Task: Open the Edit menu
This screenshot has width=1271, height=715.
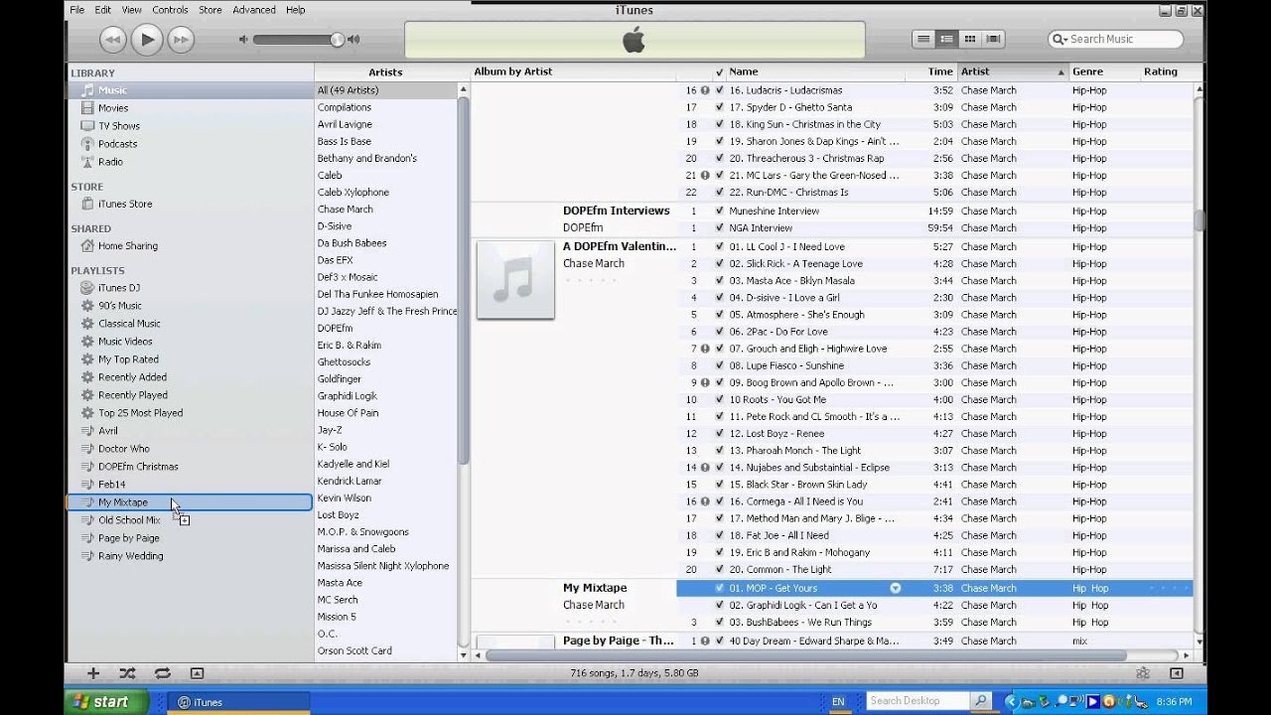Action: [103, 10]
